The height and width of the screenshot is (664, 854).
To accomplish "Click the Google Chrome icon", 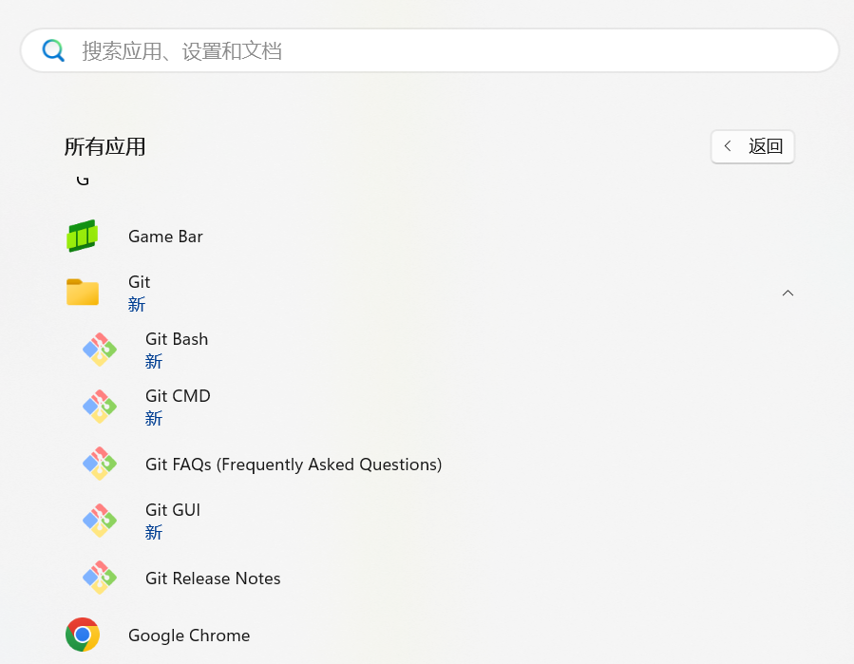I will [x=83, y=635].
